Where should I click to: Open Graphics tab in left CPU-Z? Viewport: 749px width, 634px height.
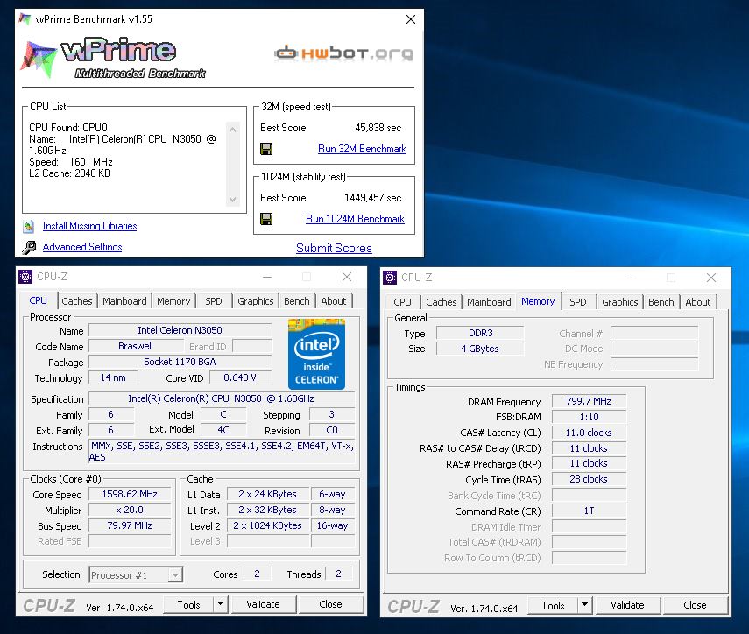[x=256, y=301]
